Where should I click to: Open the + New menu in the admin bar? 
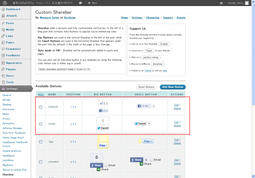click(92, 3)
